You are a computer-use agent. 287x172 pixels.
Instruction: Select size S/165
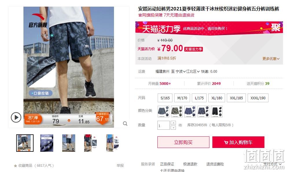coord(165,98)
